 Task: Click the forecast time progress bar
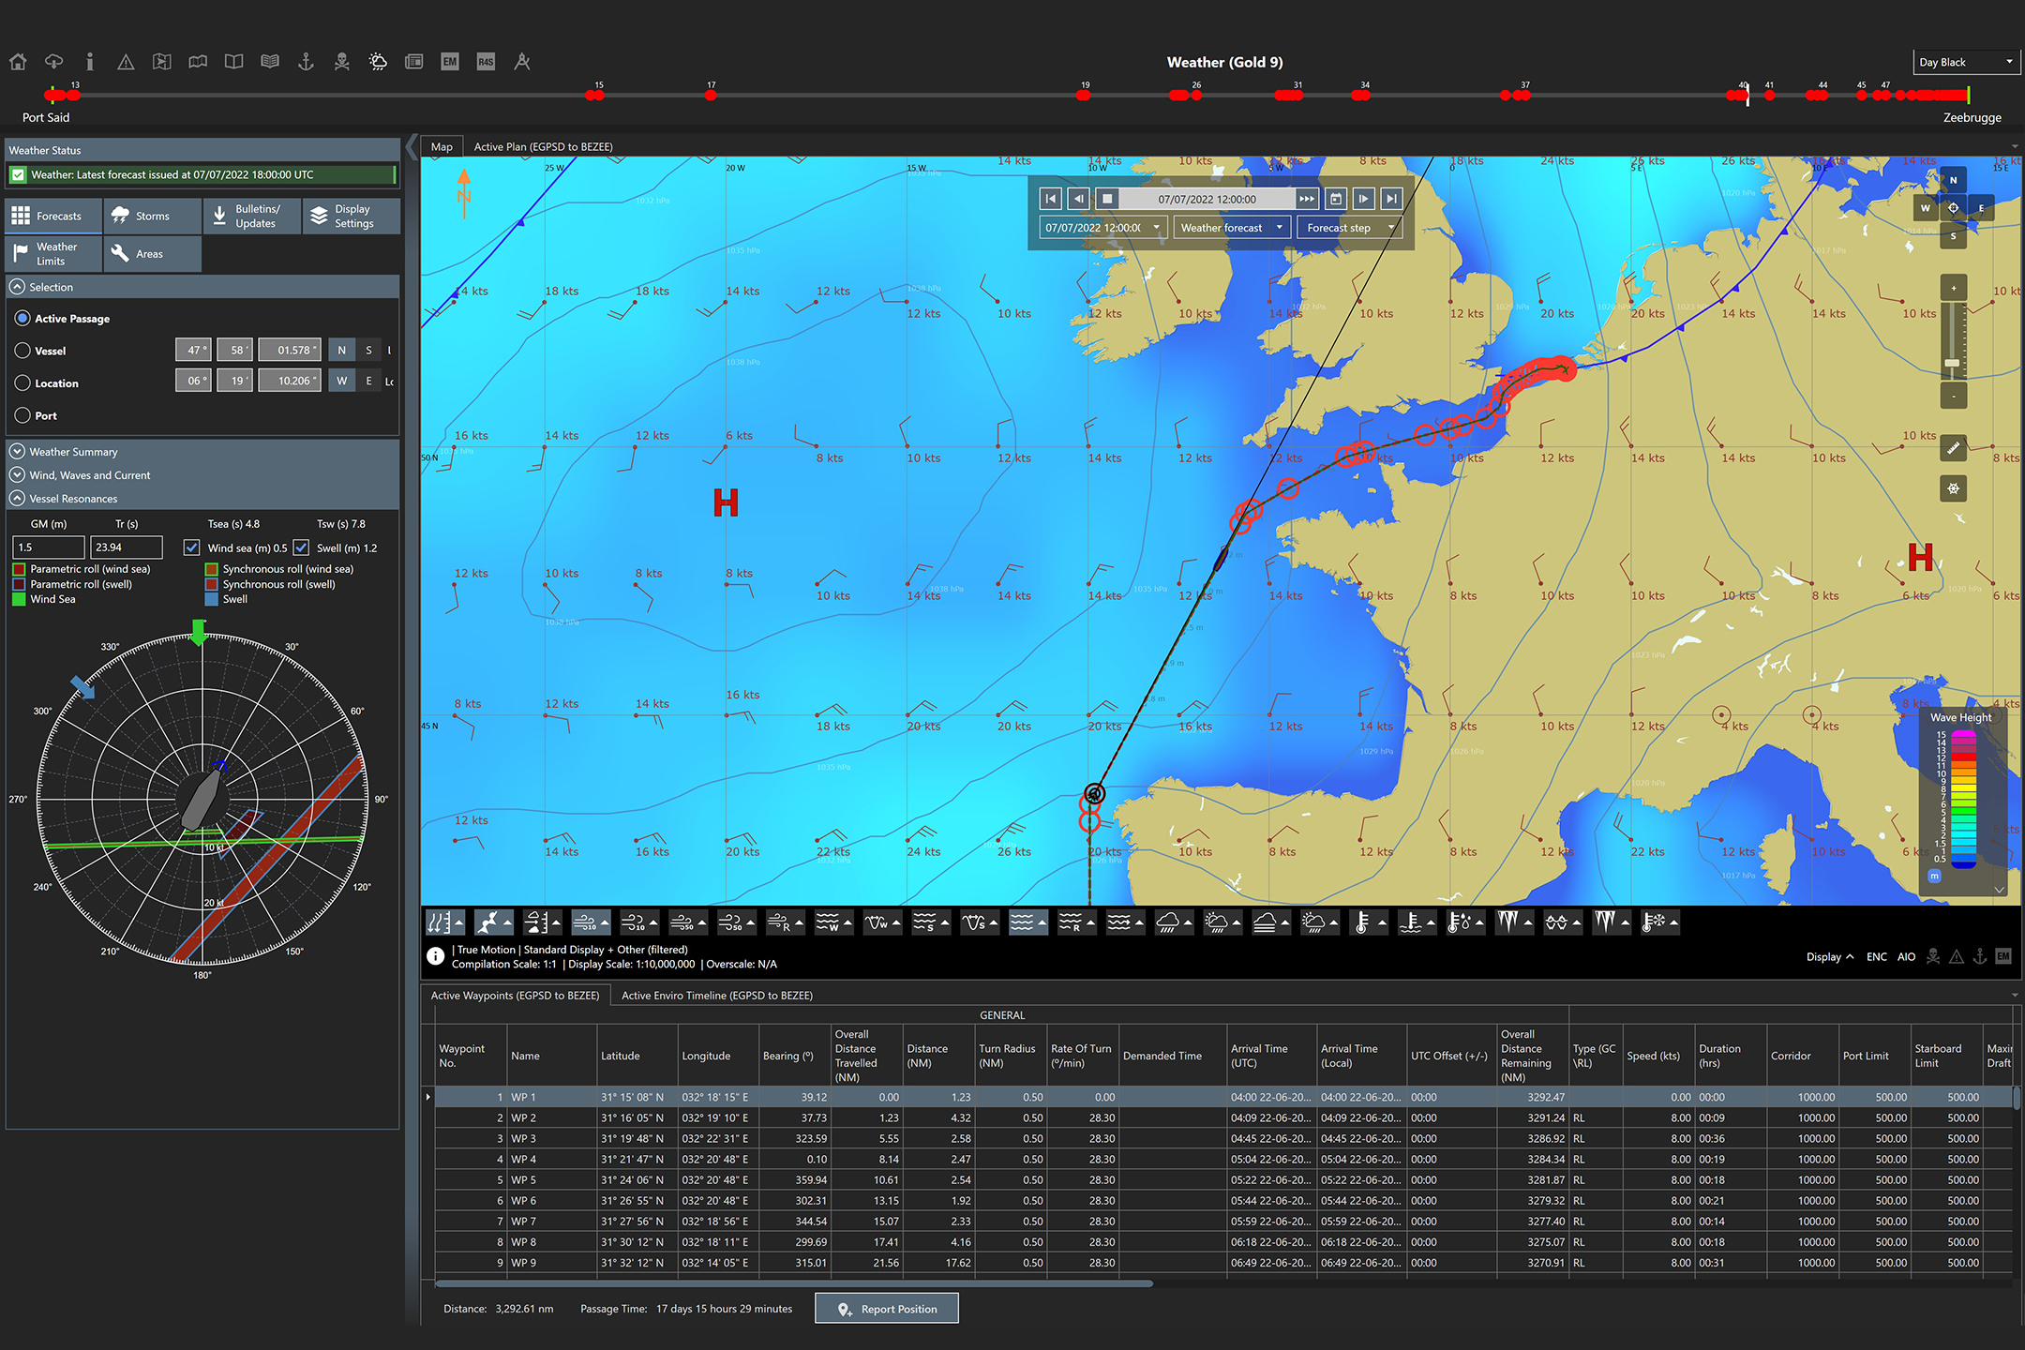1207,199
